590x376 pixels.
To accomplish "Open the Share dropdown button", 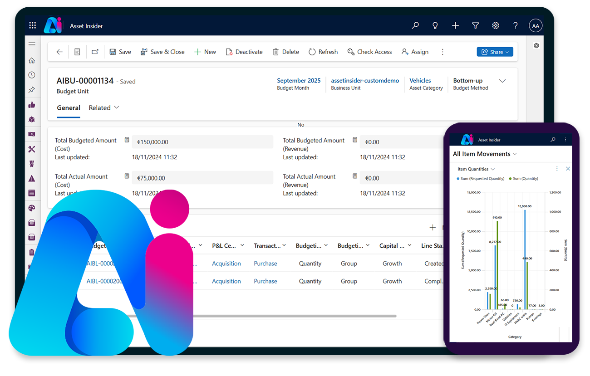I will (x=495, y=52).
